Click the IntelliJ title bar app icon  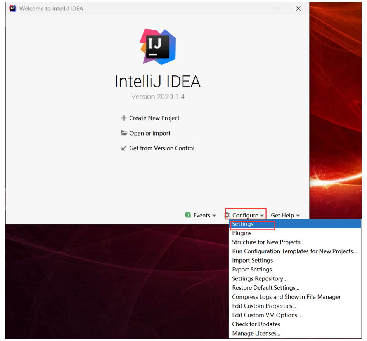click(13, 9)
